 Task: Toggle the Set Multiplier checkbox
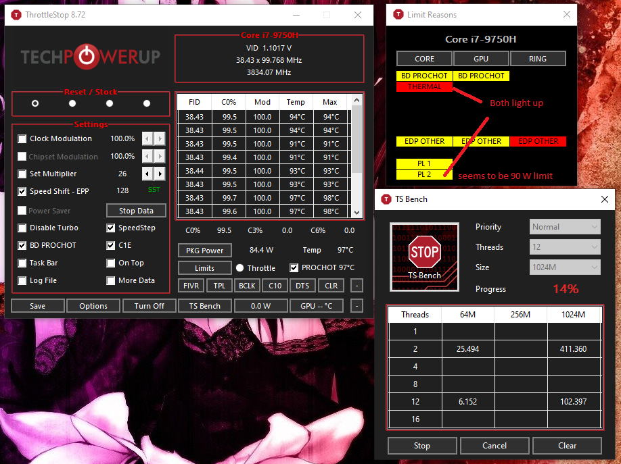tap(22, 174)
